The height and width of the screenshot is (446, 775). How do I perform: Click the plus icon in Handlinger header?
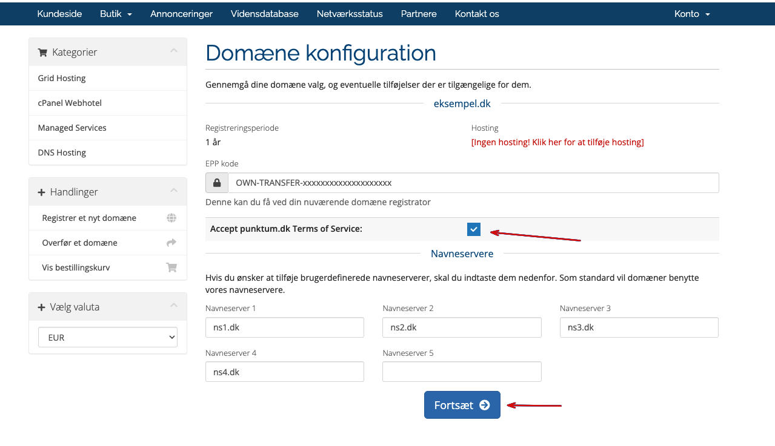pos(42,192)
